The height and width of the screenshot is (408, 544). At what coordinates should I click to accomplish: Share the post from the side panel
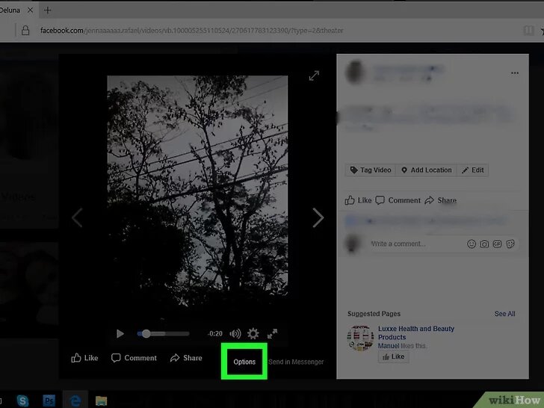(x=440, y=200)
